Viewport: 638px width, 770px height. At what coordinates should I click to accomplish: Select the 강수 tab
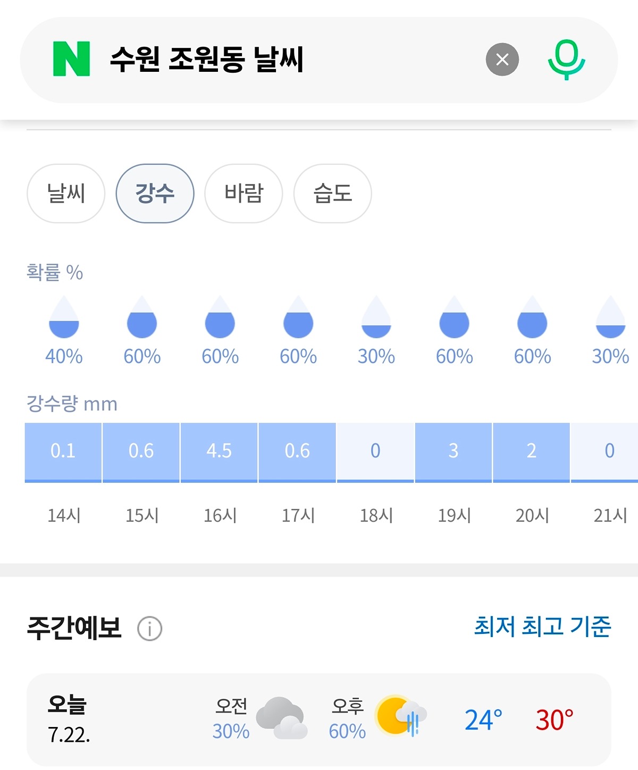click(x=155, y=193)
